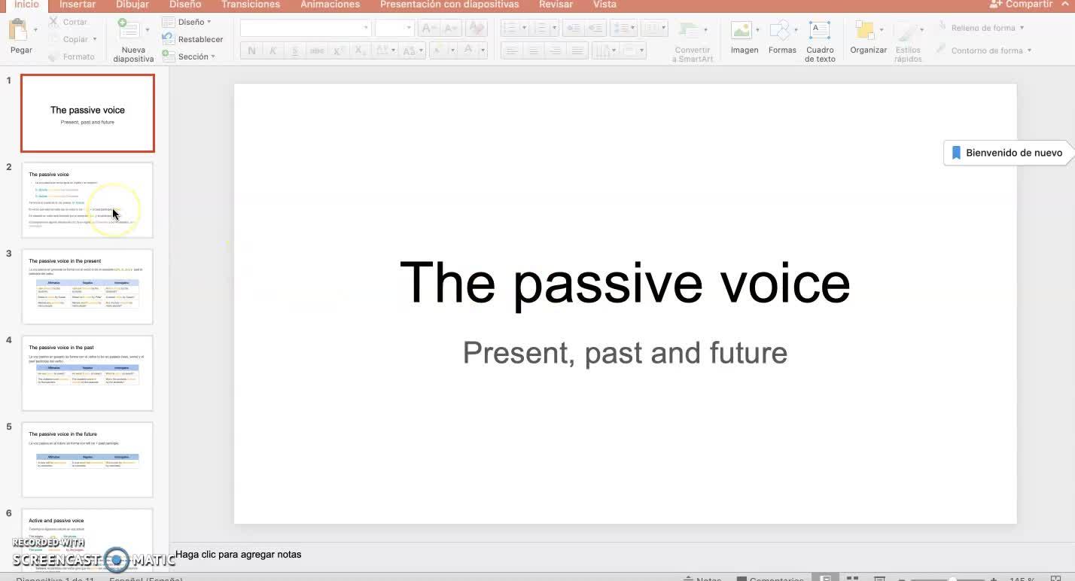
Task: Insert an image with the Imagen icon
Action: click(x=742, y=31)
